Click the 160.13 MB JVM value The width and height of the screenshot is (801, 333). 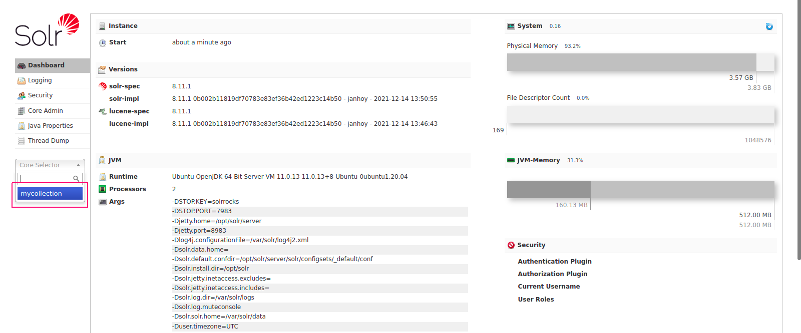[x=571, y=205]
